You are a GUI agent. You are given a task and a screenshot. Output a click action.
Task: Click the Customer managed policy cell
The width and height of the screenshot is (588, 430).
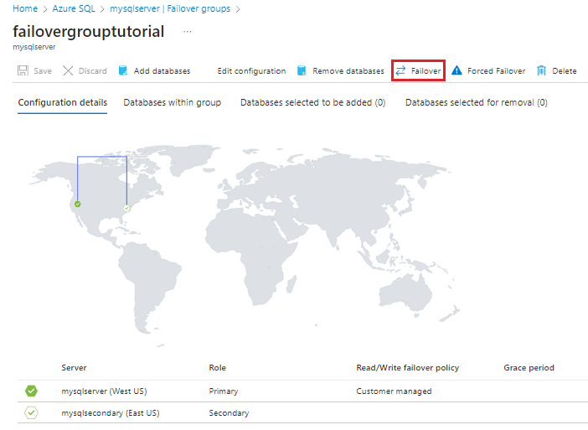(394, 391)
